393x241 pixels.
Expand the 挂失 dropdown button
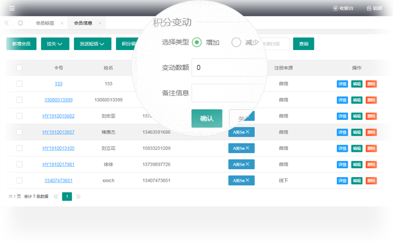[54, 44]
